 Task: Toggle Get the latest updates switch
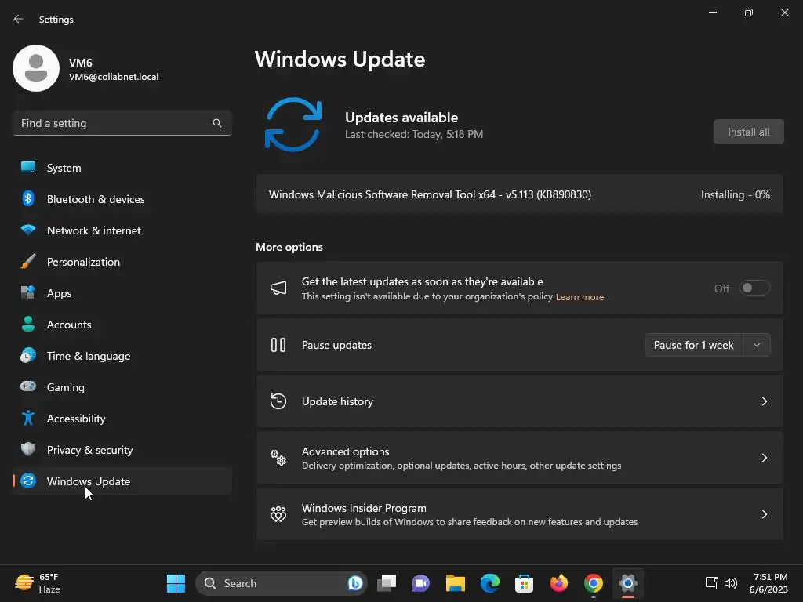click(x=755, y=288)
